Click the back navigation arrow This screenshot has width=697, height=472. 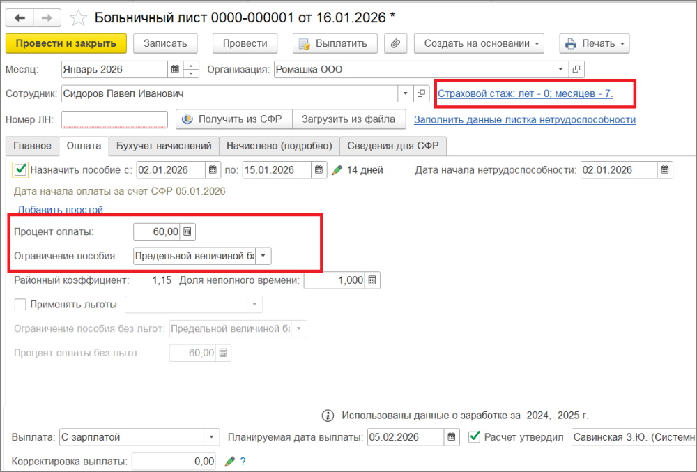[20, 17]
